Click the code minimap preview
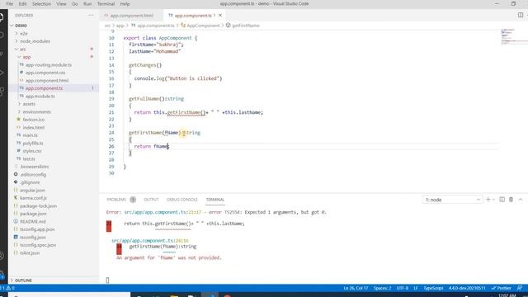 [x=513, y=37]
